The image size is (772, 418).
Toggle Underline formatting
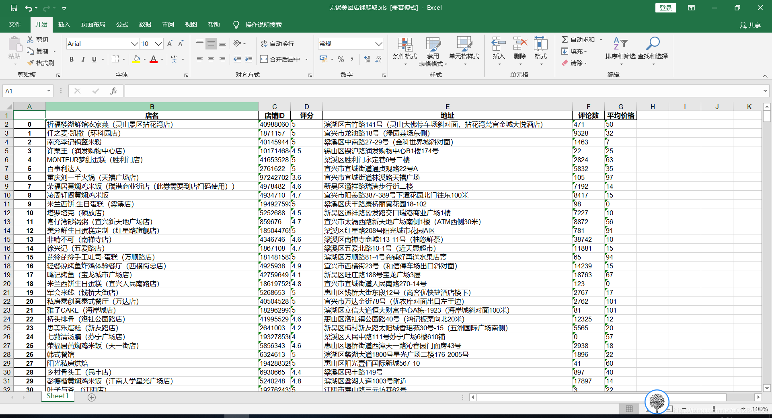[94, 59]
